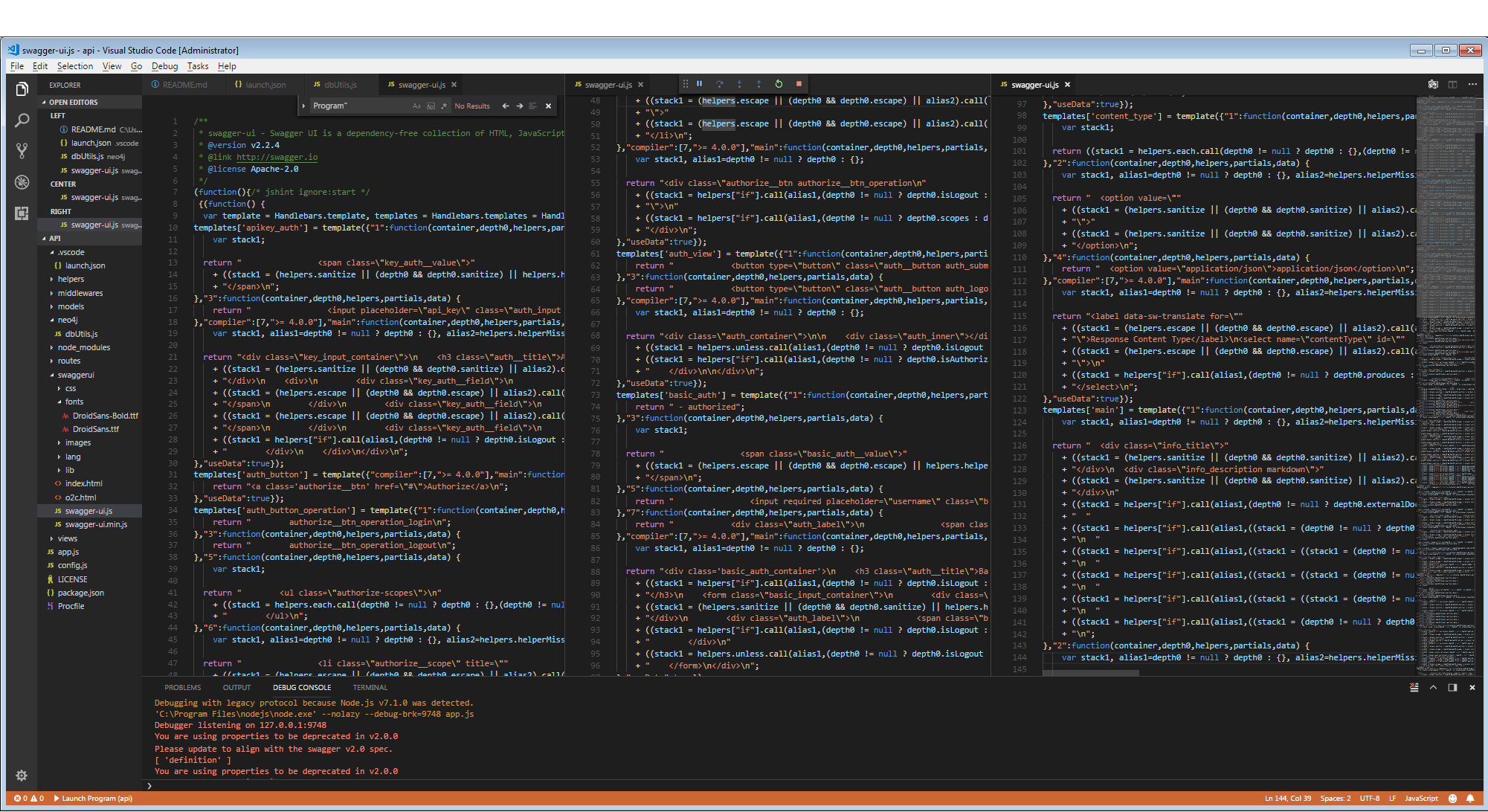1488x812 pixels.
Task: Enable whole word matching in find widget
Action: (x=431, y=106)
